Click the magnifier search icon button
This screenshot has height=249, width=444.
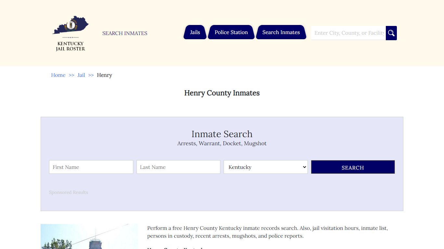click(391, 33)
